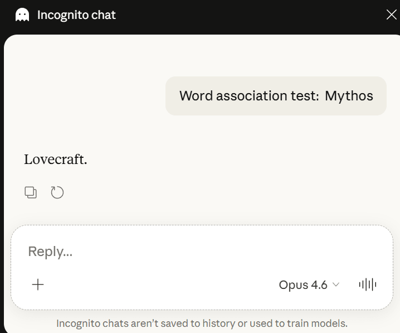Click the "Lovecraft." reply text
Screen dimensions: 400x333
click(56, 160)
